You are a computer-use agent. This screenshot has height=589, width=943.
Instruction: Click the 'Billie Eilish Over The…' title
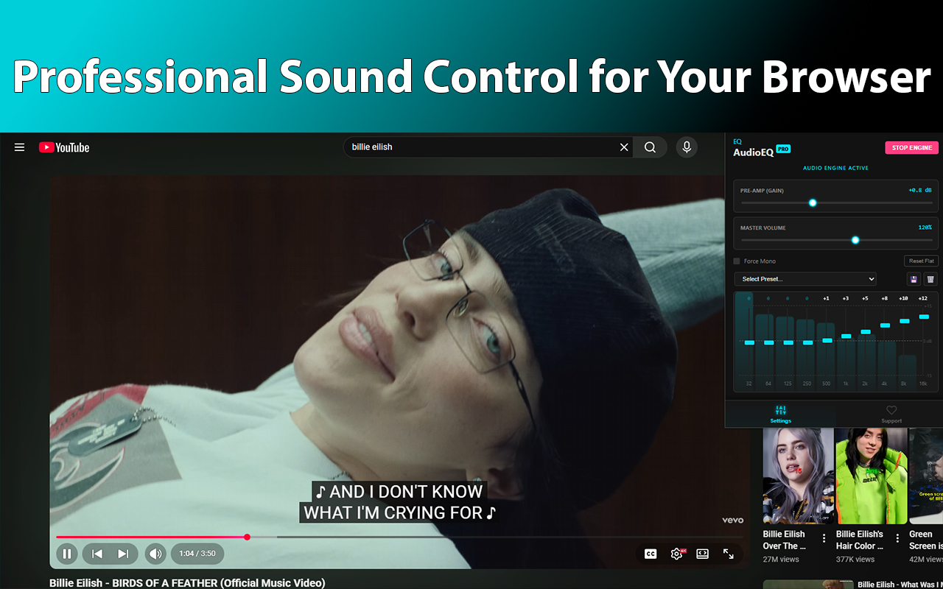click(785, 540)
